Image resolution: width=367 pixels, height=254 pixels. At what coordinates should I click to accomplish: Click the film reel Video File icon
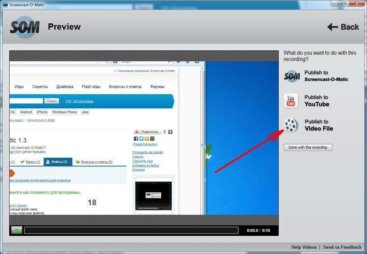[x=291, y=125]
